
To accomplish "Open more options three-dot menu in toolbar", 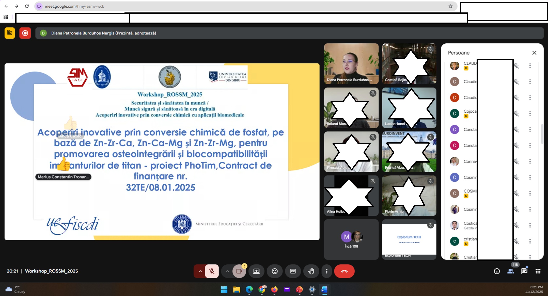I will pyautogui.click(x=327, y=271).
